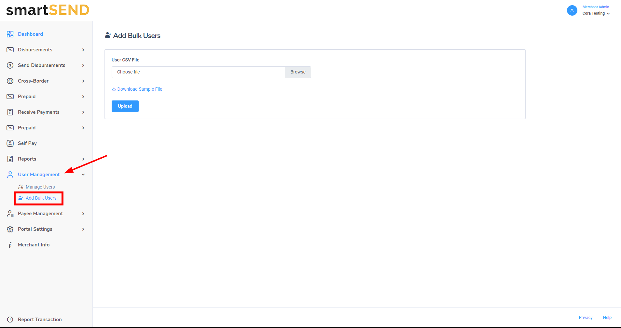Click the globe icon for Cross-Border
This screenshot has width=621, height=328.
10,81
